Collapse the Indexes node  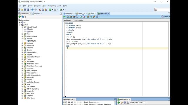point(22,38)
